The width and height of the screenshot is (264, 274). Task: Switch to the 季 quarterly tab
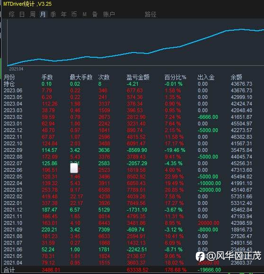pyautogui.click(x=53, y=14)
